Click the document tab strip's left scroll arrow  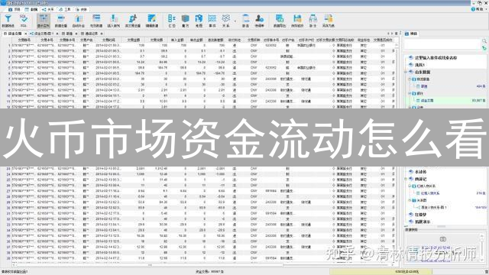(x=388, y=34)
